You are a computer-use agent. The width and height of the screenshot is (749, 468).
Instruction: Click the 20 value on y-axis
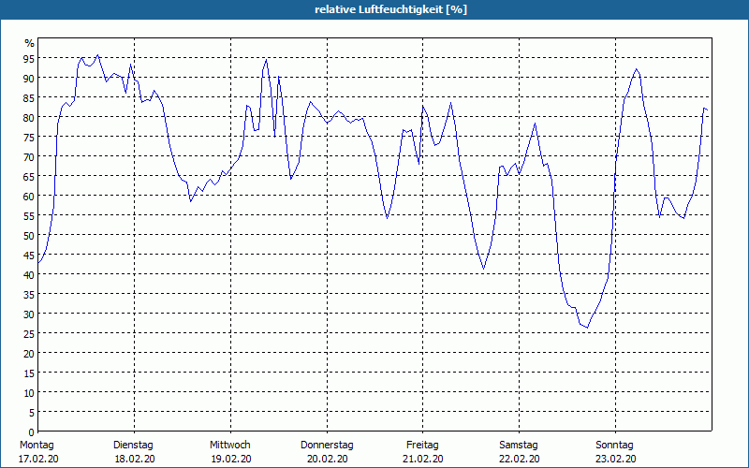click(x=29, y=354)
